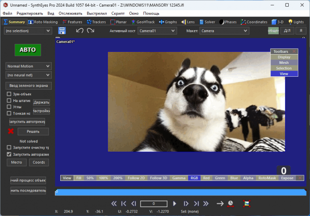Uncheck the Запустите авторазмещение checkbox
The height and width of the screenshot is (216, 310).
tap(9, 154)
